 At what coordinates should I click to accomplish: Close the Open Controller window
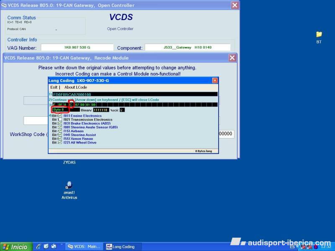(x=235, y=5)
